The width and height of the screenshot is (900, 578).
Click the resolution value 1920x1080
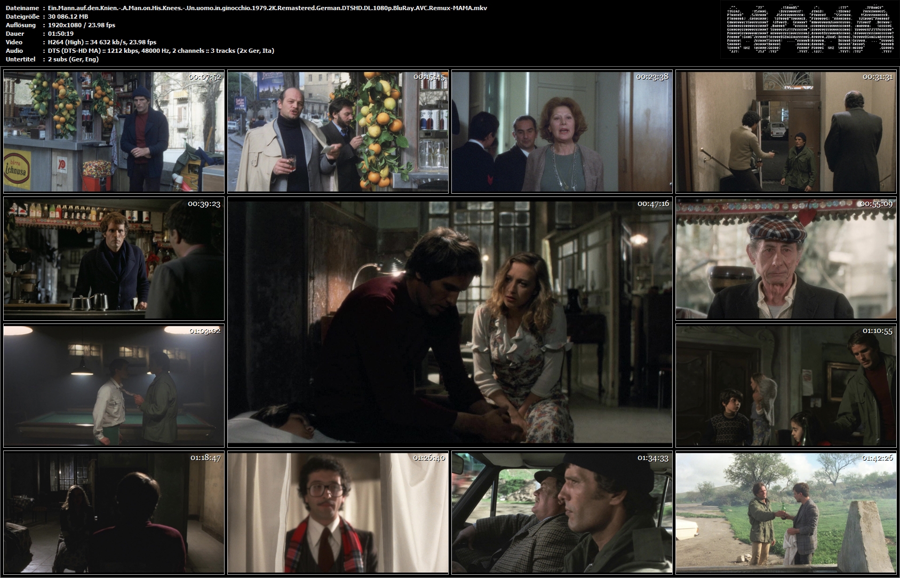tap(66, 25)
